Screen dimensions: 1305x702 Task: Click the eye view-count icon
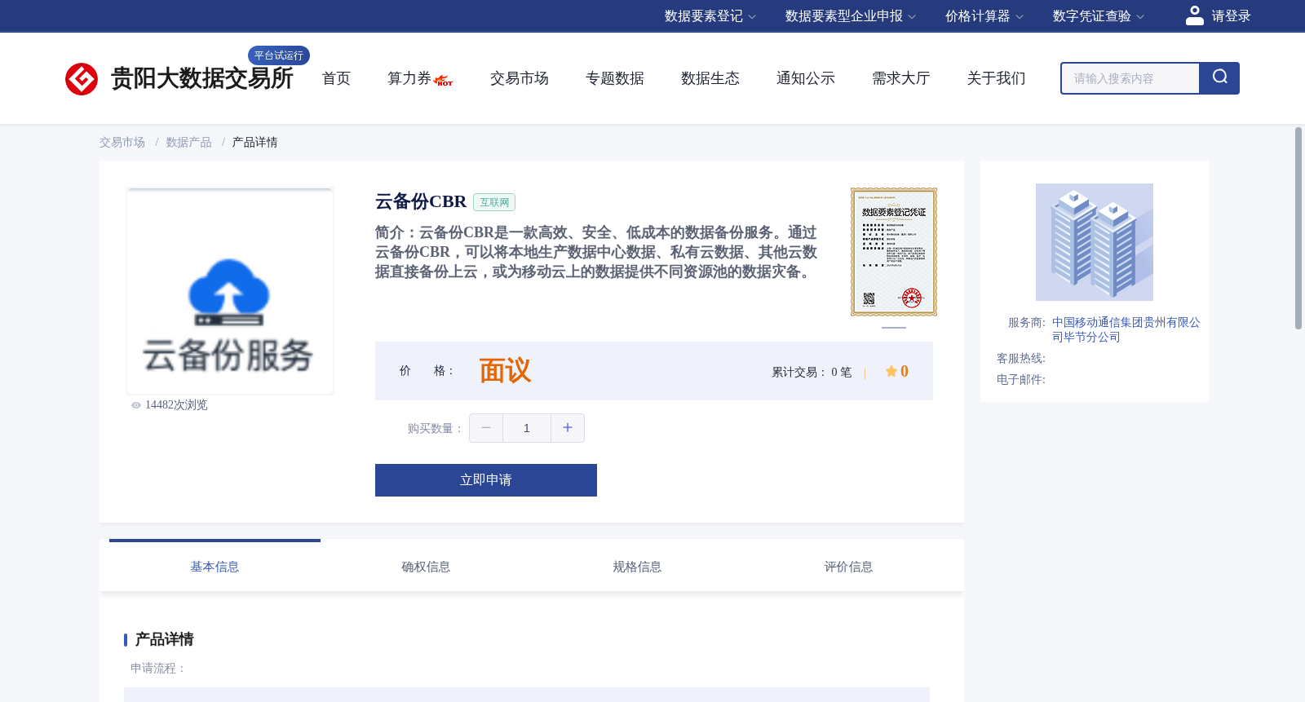pyautogui.click(x=136, y=405)
